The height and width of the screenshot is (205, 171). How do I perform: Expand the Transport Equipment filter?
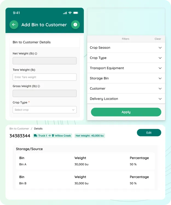click(x=160, y=68)
